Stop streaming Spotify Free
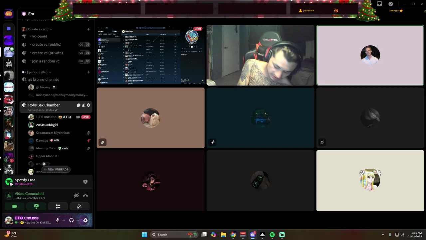The width and height of the screenshot is (426, 240). pyautogui.click(x=85, y=181)
